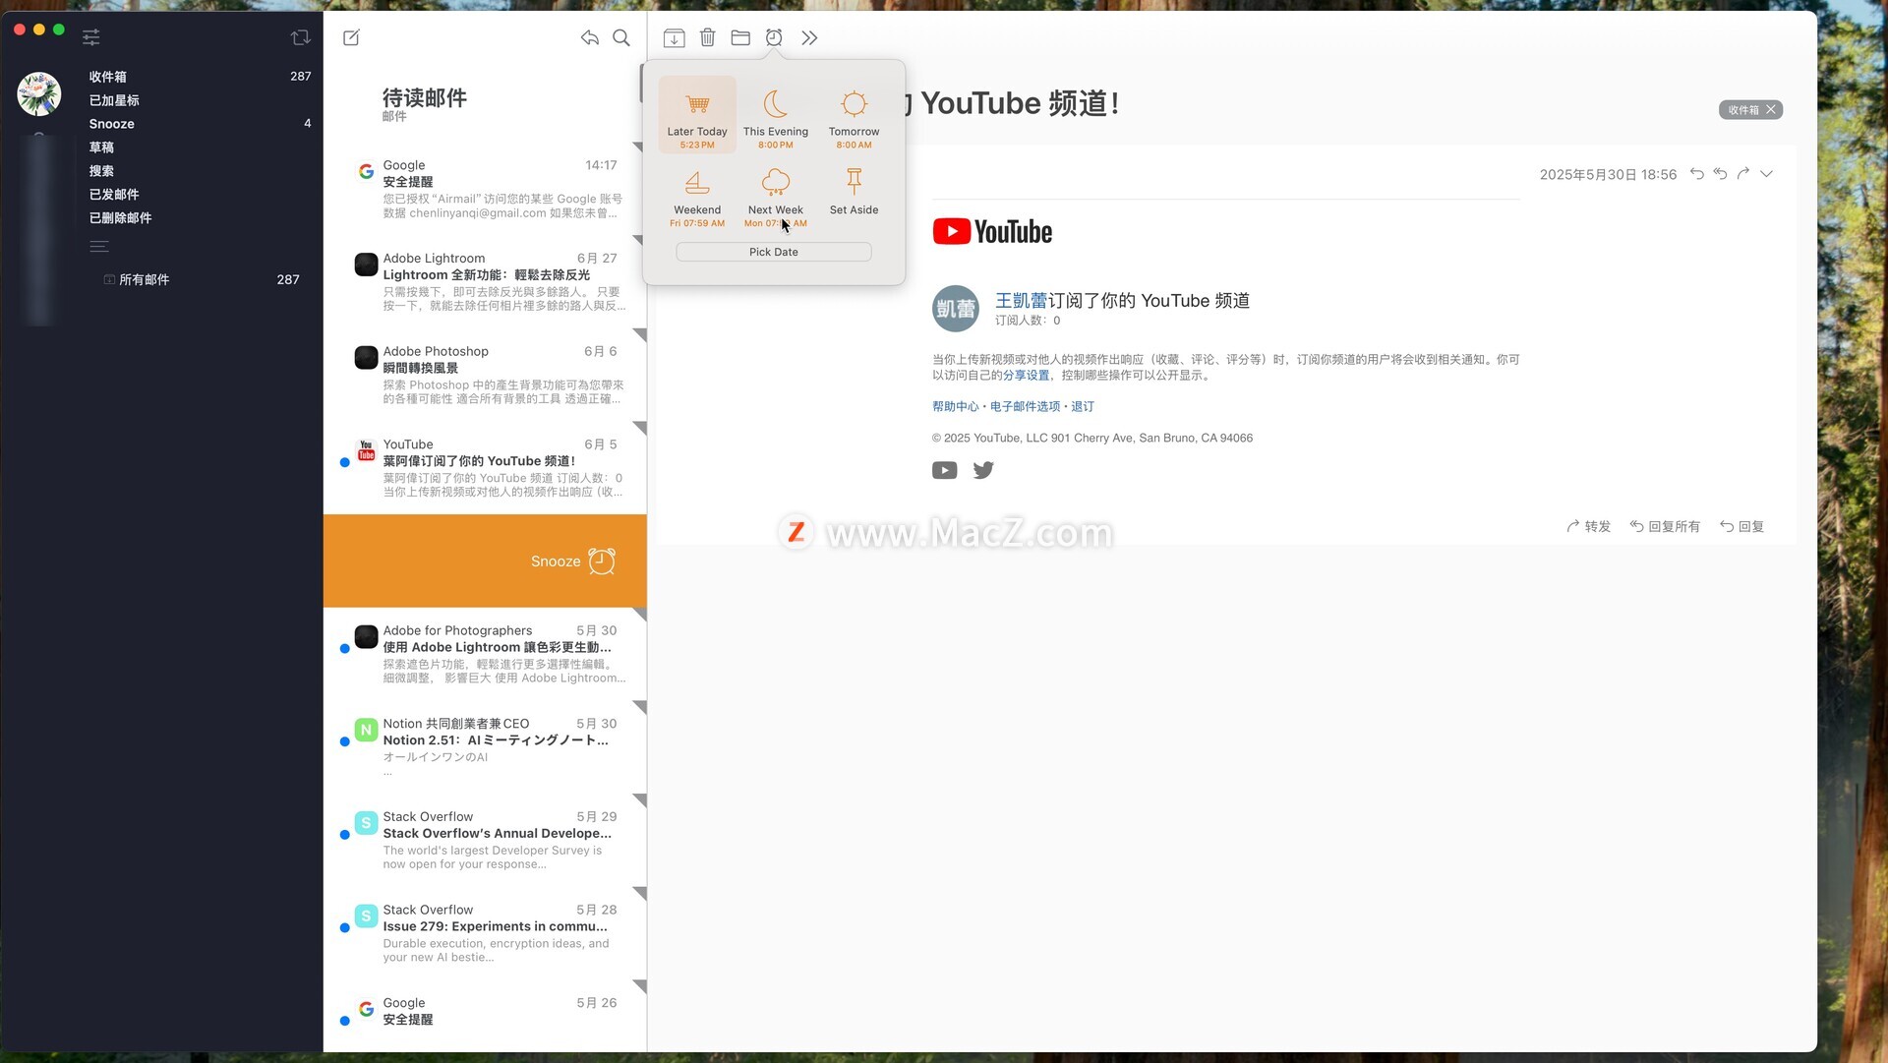
Task: Click the reply-all icon next to message date
Action: click(x=1720, y=174)
